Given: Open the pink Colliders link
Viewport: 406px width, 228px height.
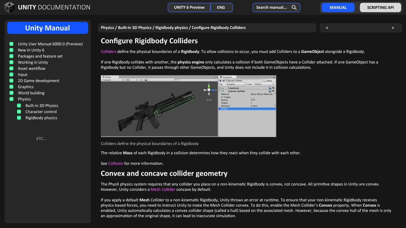Looking at the screenshot, I should pos(109,52).
